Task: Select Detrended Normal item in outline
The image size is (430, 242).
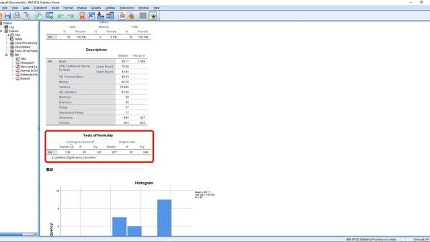Action: click(29, 75)
